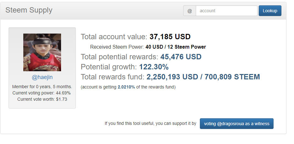294x144 pixels.
Task: Click the @ symbol beside account field
Action: coord(189,11)
